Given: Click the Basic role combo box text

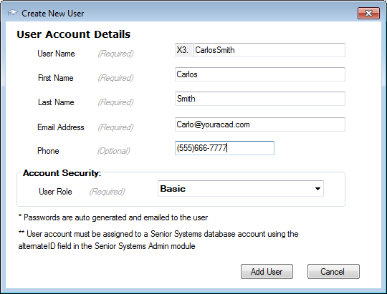Looking at the screenshot, I should click(173, 189).
